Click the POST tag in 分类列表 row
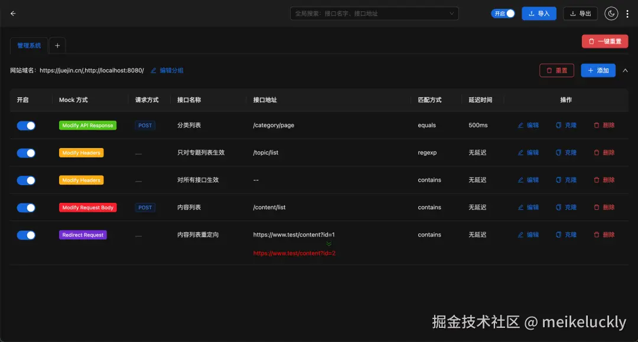The image size is (638, 342). [145, 126]
